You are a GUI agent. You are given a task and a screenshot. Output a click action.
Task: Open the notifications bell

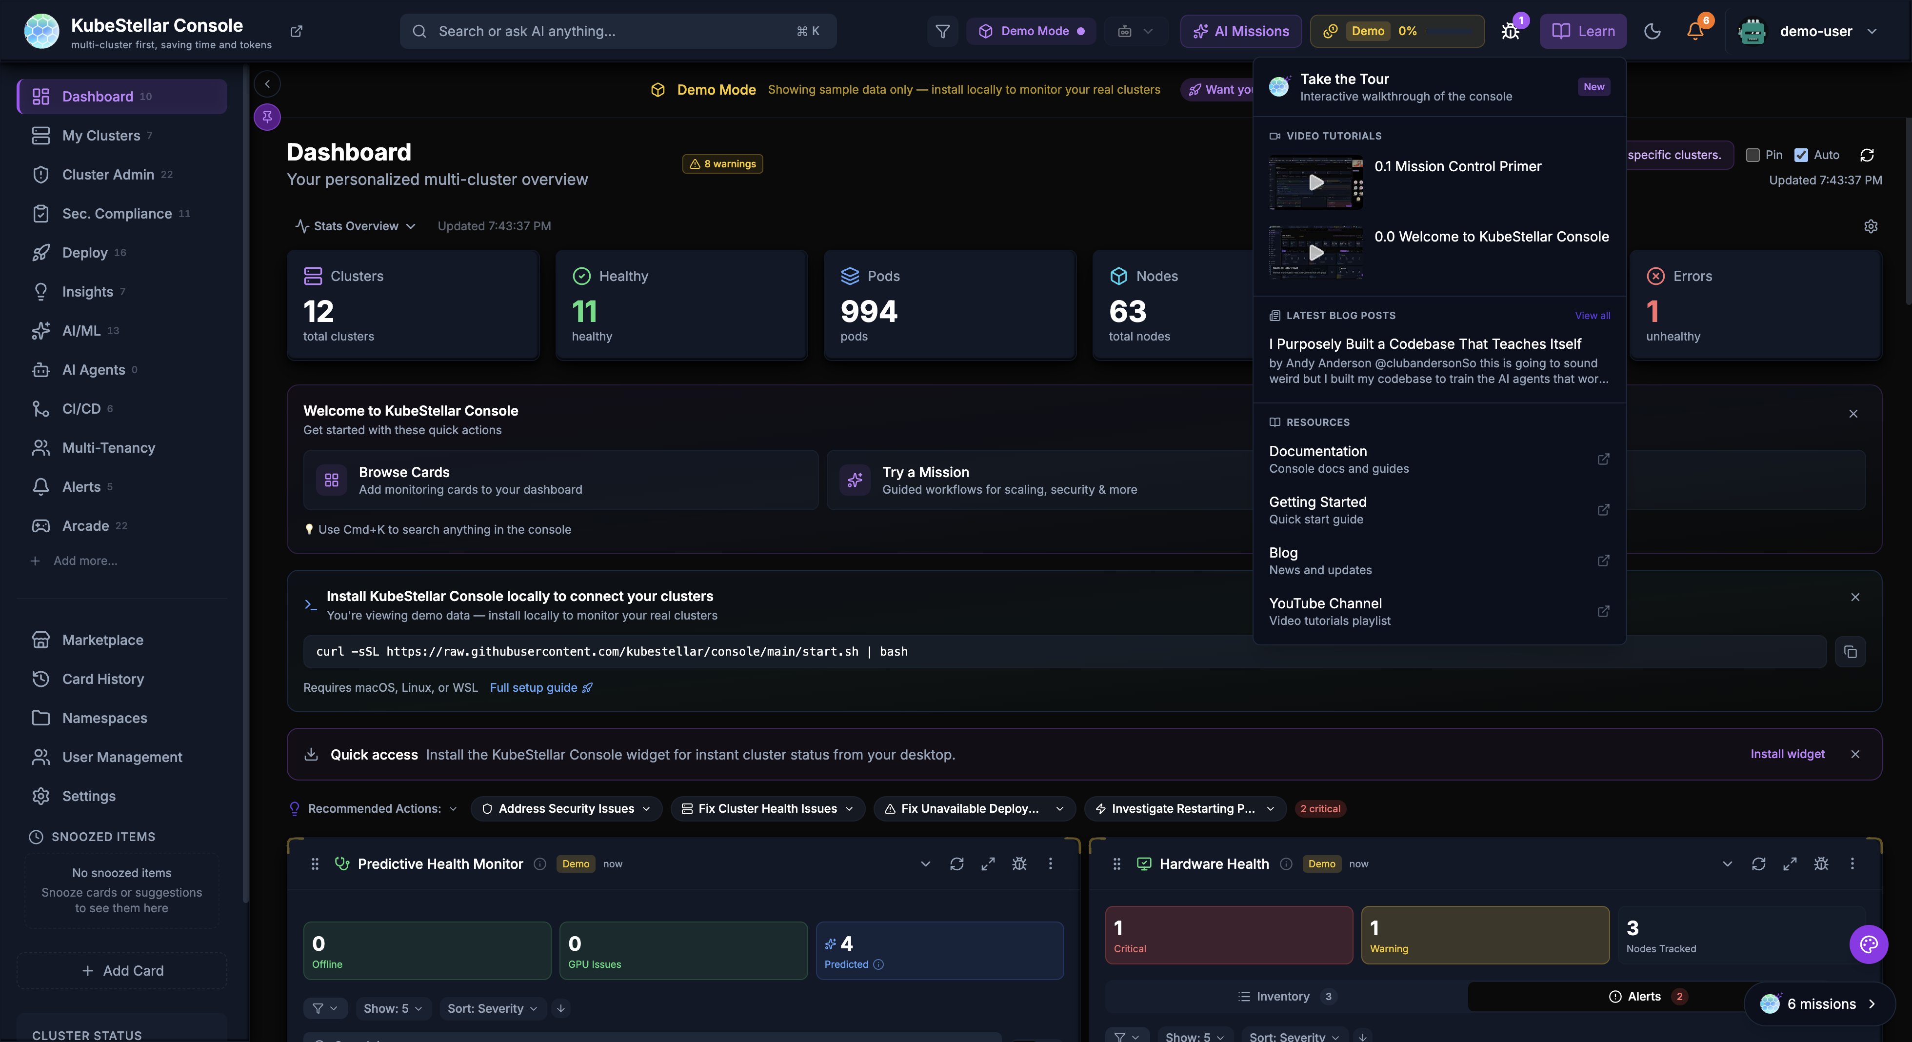click(1695, 31)
